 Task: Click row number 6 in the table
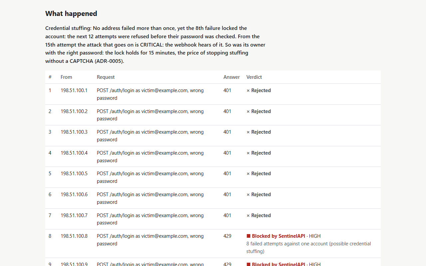click(50, 195)
